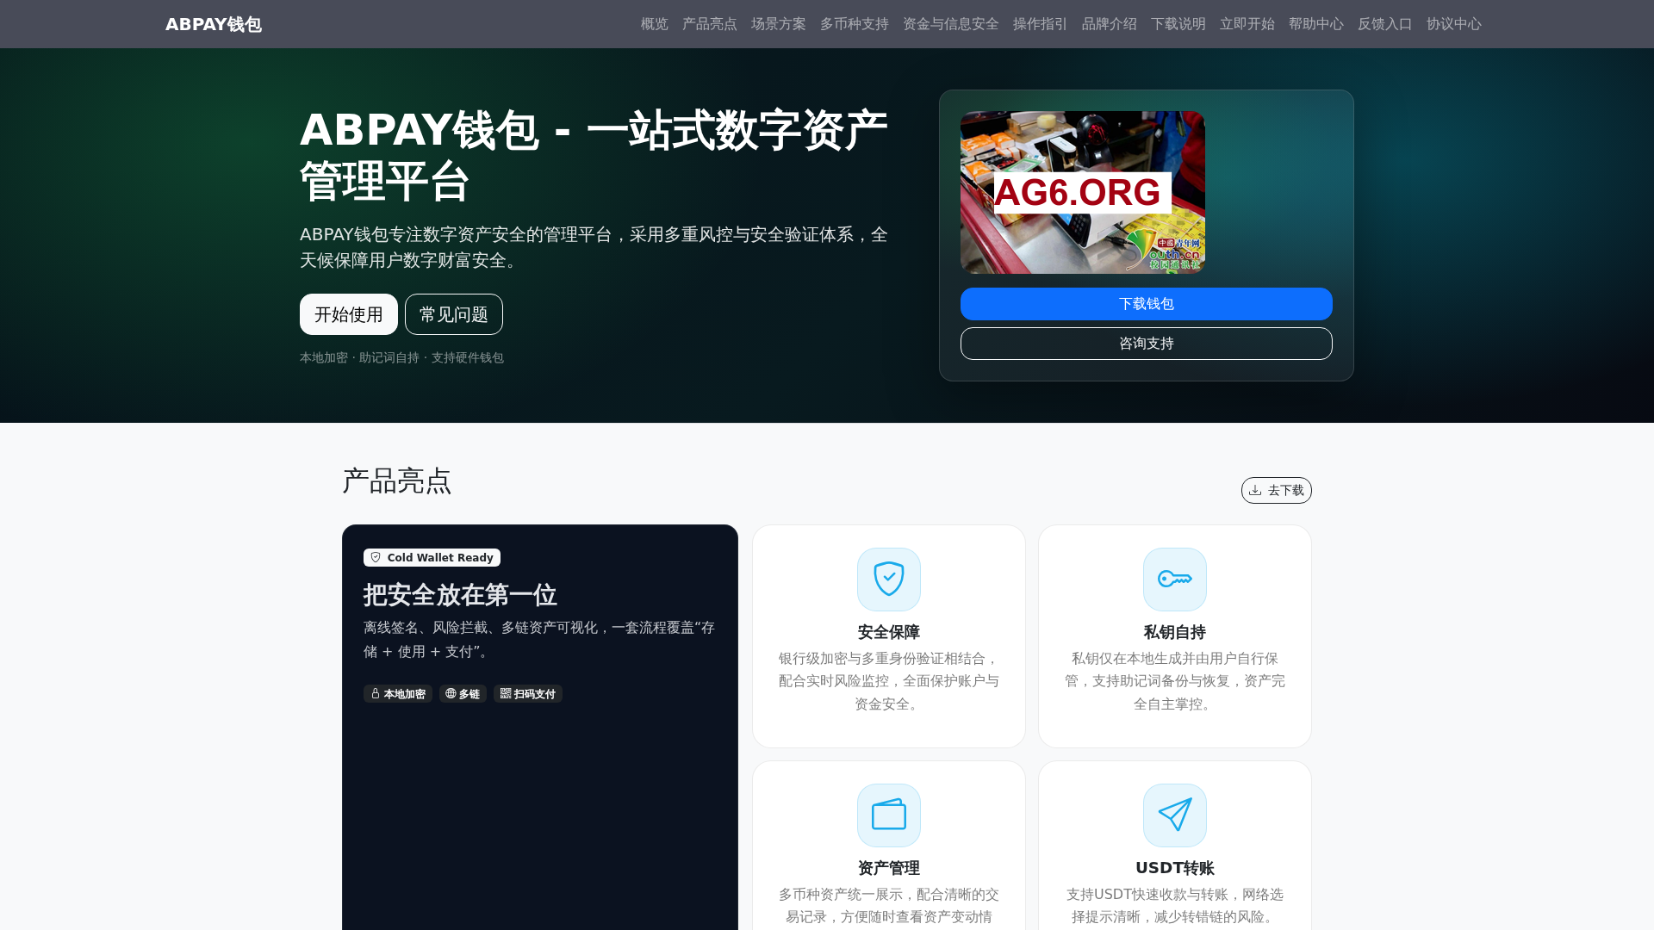Open 帮助中心 nav link
This screenshot has width=1654, height=930.
(x=1315, y=24)
